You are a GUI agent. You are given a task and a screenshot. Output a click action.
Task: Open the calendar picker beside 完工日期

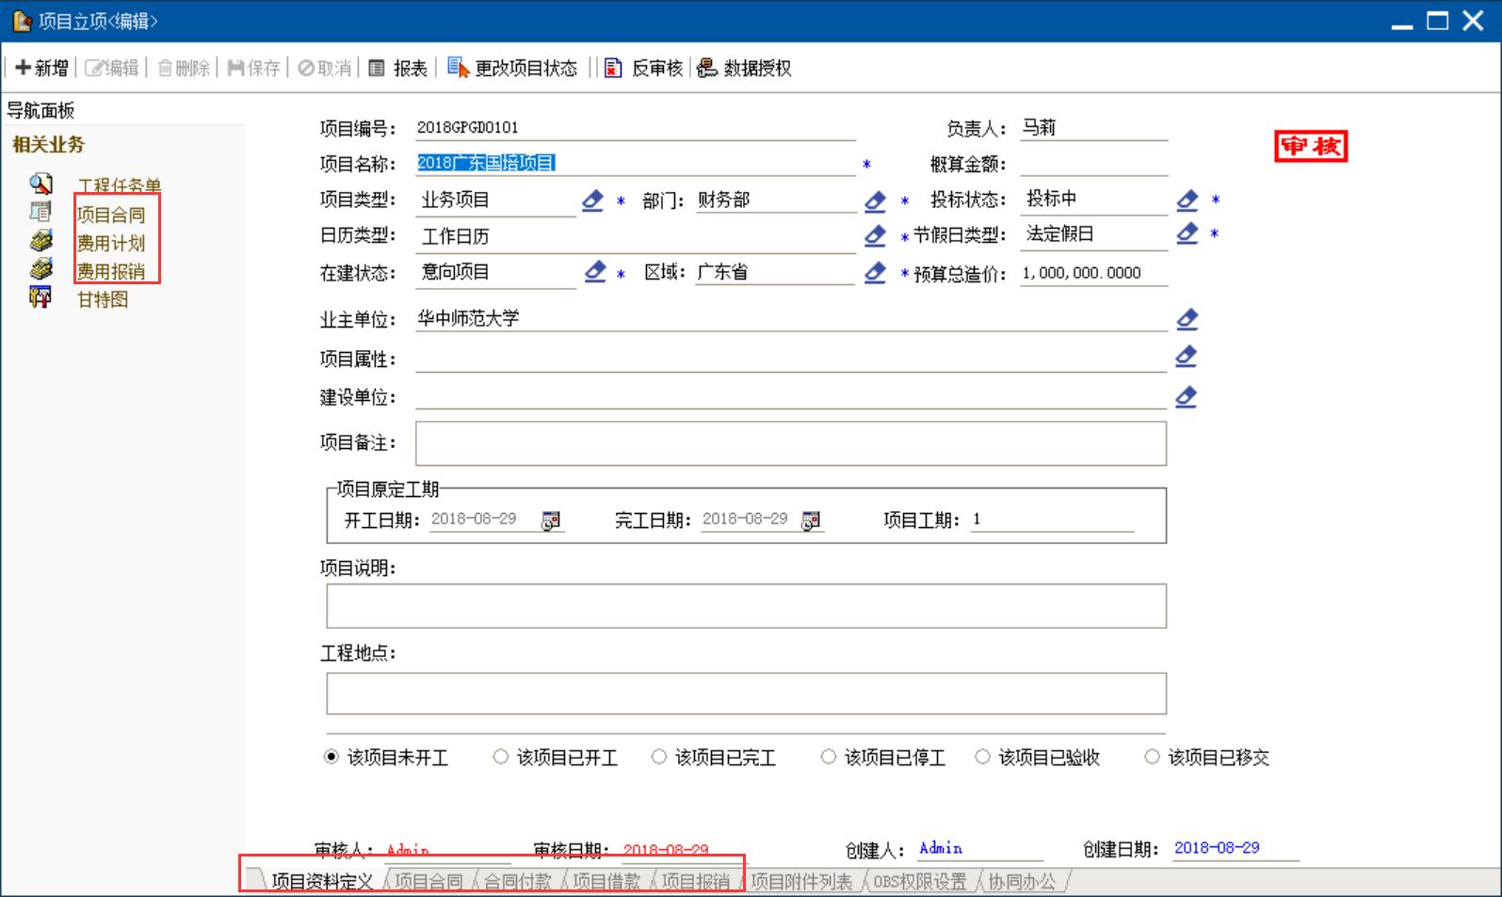pyautogui.click(x=811, y=521)
